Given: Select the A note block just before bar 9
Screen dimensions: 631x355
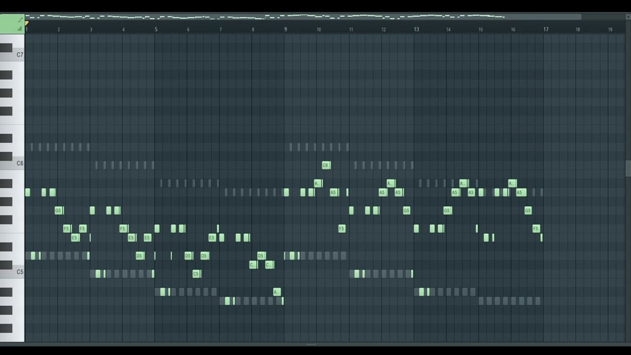Looking at the screenshot, I should (277, 292).
